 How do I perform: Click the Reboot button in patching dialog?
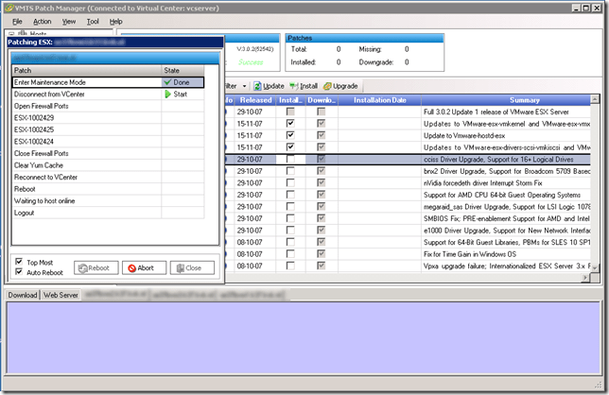pos(96,267)
